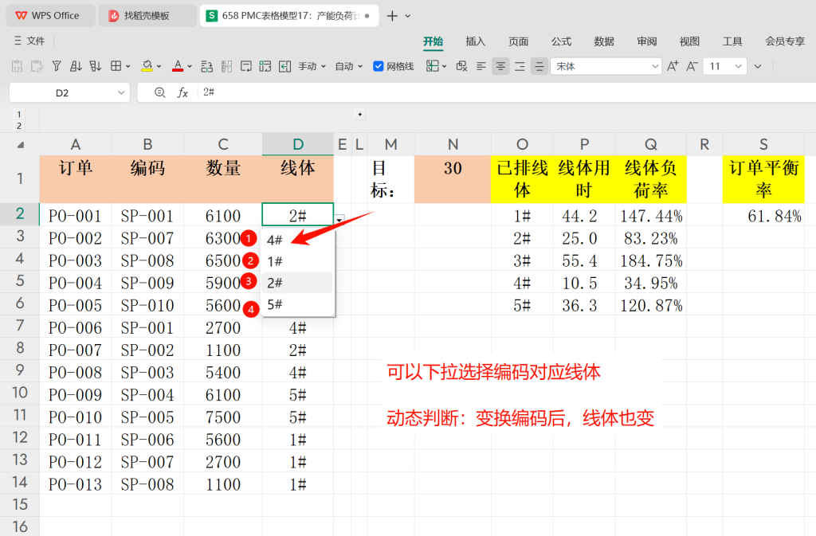
Task: Open the 会员专享 ribbon tab
Action: pyautogui.click(x=785, y=41)
